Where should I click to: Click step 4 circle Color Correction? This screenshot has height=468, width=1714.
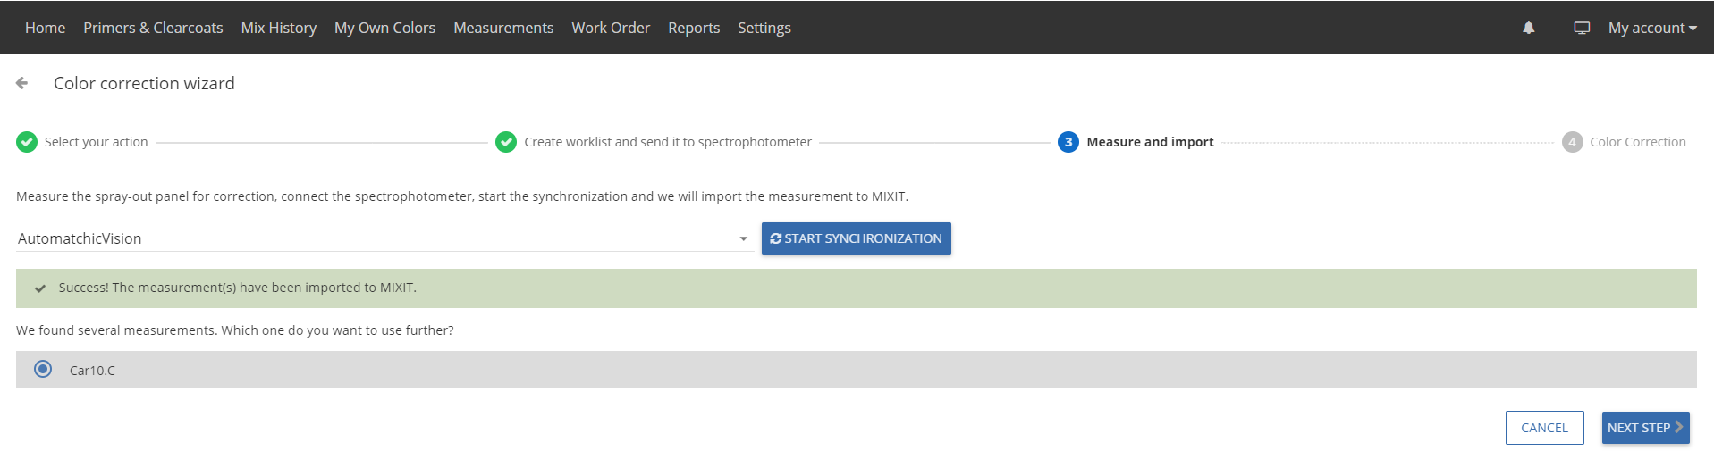pyautogui.click(x=1572, y=142)
